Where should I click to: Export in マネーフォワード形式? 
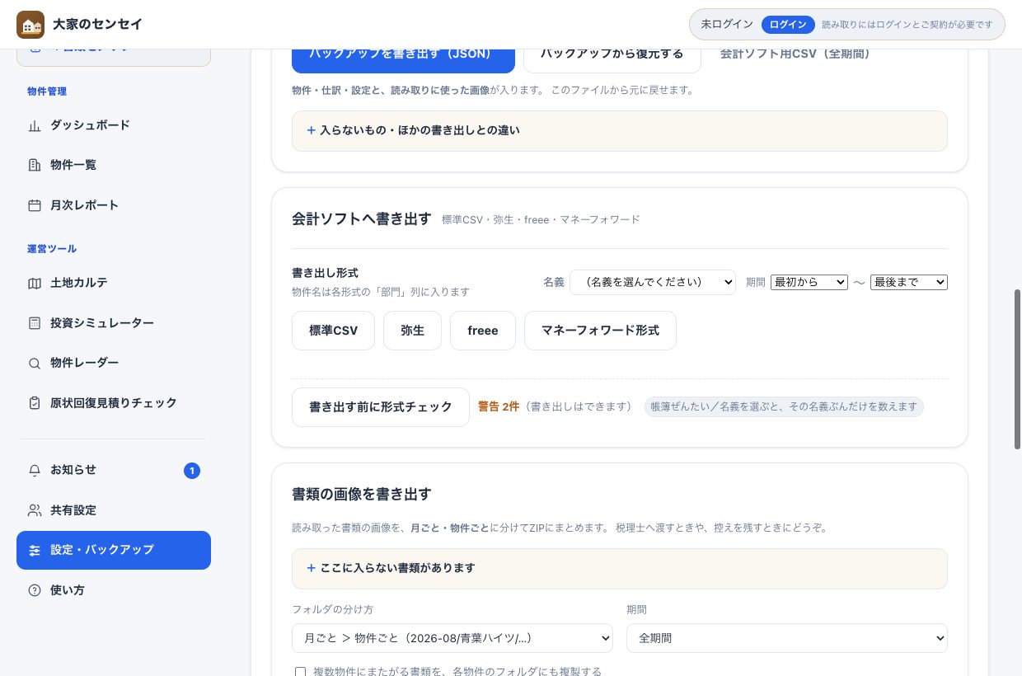pos(600,331)
